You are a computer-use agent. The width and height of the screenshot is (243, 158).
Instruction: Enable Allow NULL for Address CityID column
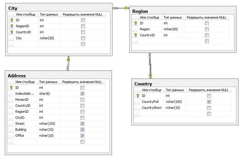[x=82, y=118]
